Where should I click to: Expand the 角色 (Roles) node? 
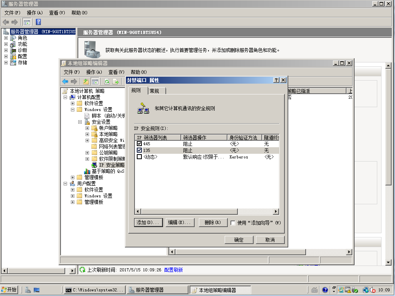(6, 38)
